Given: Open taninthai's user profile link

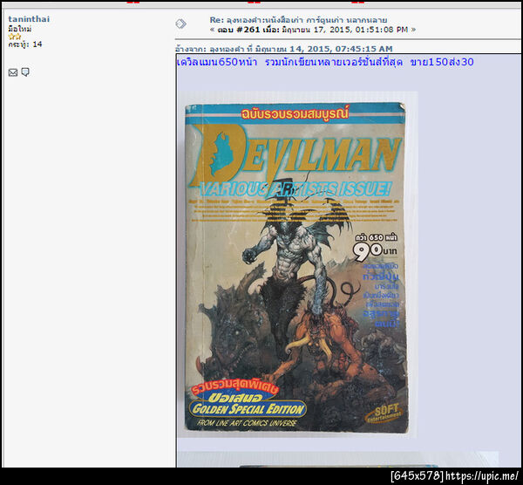Looking at the screenshot, I should coord(29,19).
